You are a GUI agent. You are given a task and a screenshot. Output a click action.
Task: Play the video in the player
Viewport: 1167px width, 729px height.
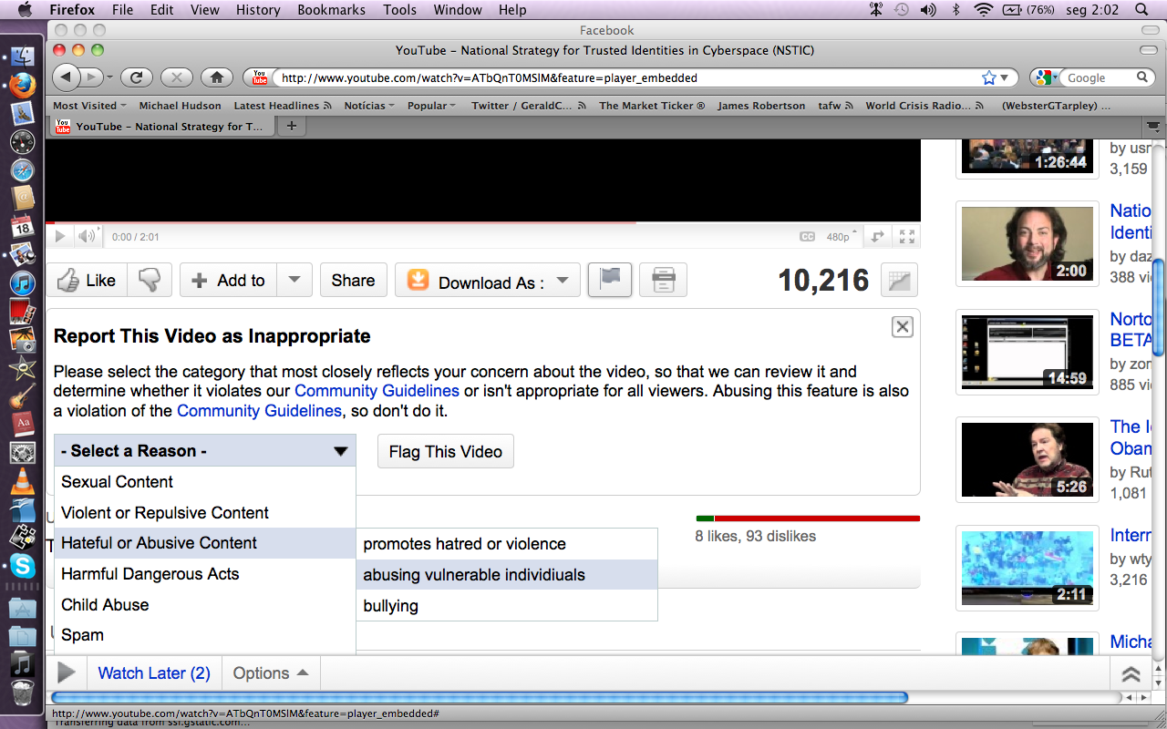[60, 237]
